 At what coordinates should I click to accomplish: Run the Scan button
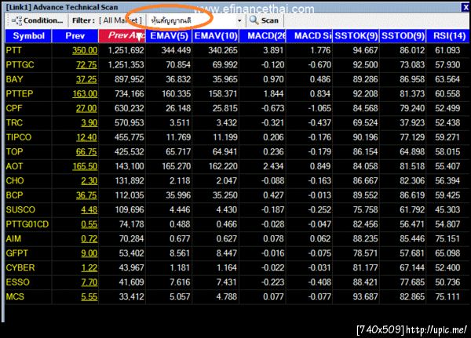click(x=265, y=20)
